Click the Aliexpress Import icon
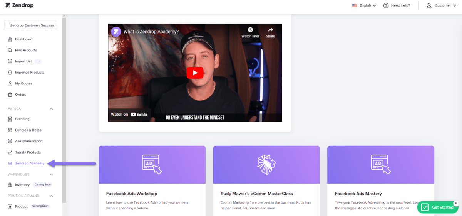 point(10,141)
